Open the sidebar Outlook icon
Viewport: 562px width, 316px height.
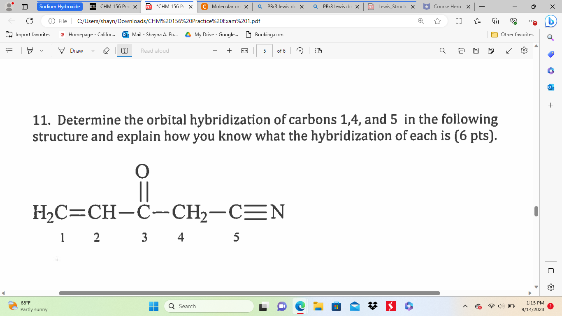(551, 87)
